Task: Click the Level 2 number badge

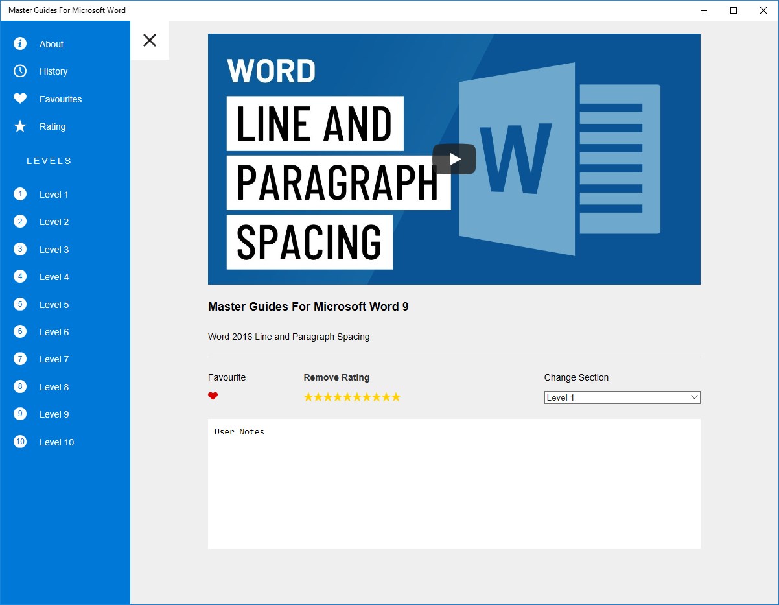Action: point(20,222)
